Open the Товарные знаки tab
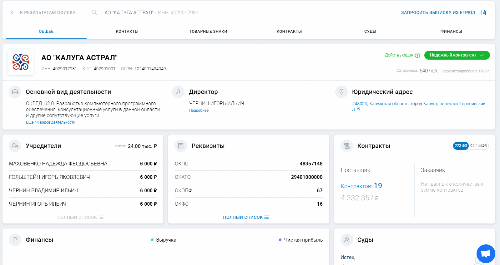This screenshot has width=500, height=265. [x=208, y=32]
